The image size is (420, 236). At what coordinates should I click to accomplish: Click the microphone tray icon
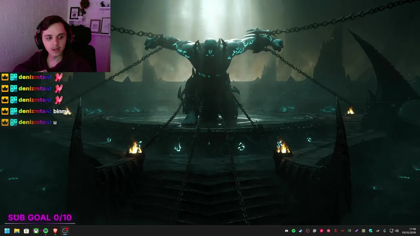pos(385,231)
